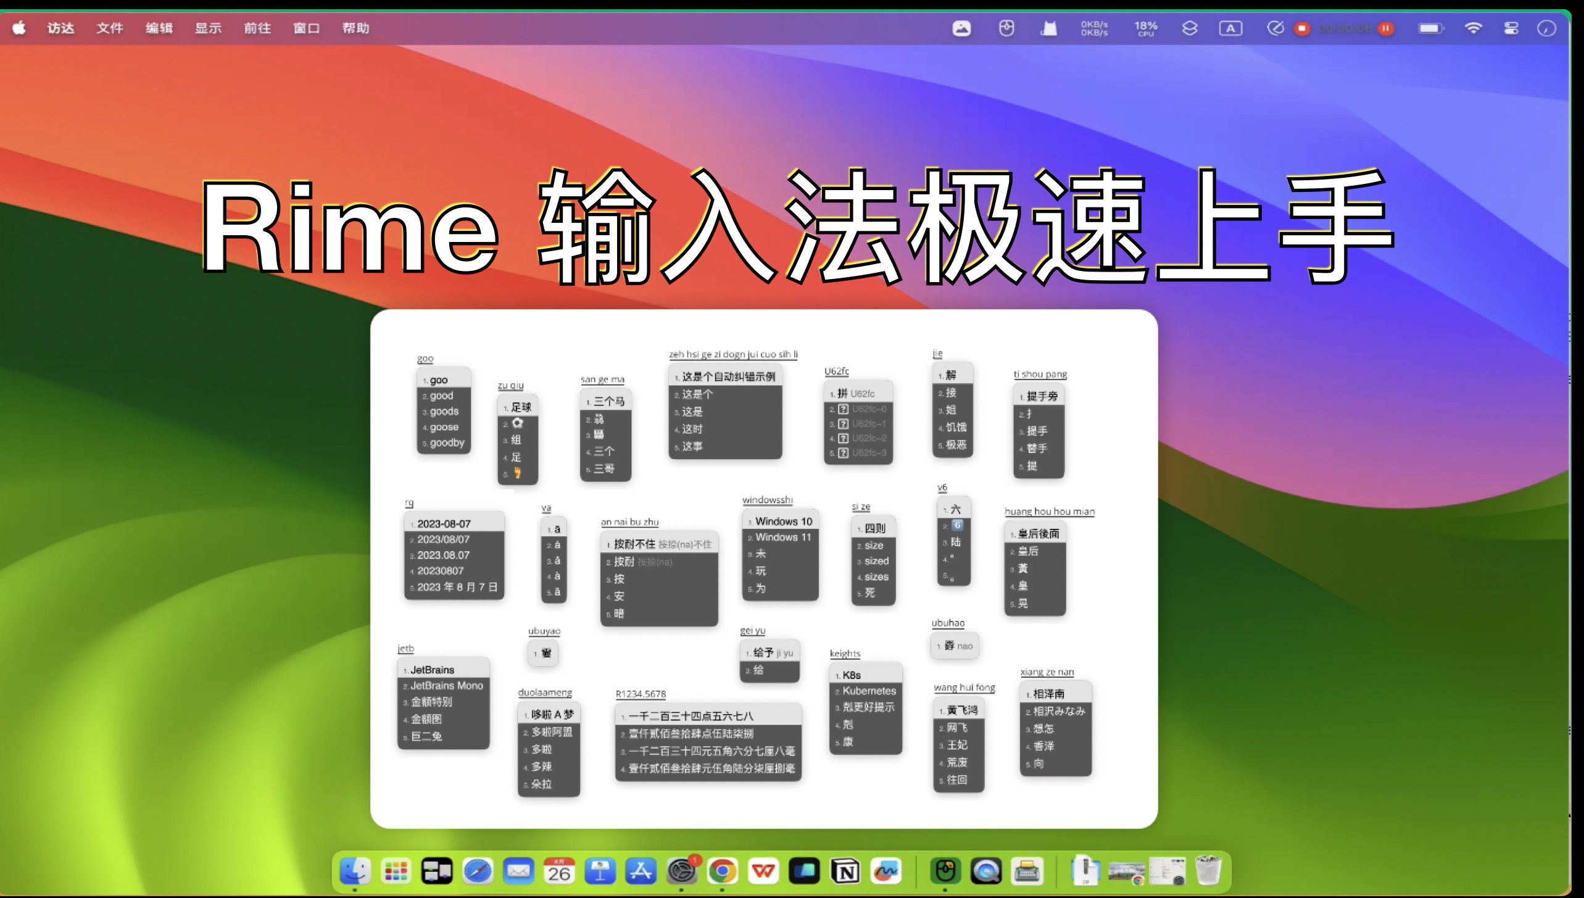Click the '20230807' date candidate
1584x898 pixels.
click(x=454, y=570)
